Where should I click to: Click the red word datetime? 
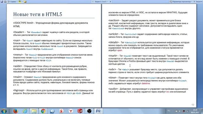[x=146, y=84]
